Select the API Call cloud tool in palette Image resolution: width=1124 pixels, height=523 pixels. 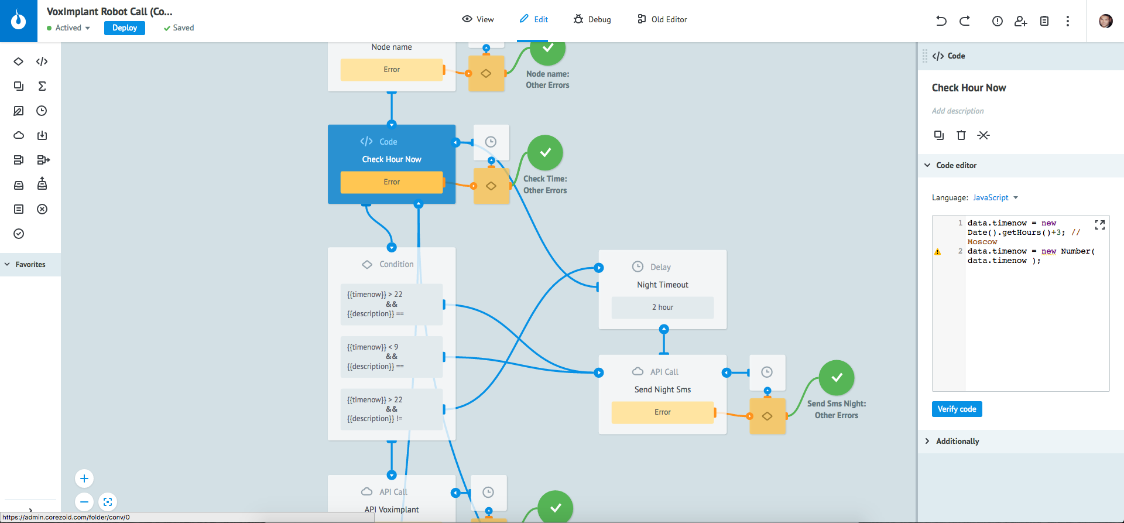[x=19, y=135]
